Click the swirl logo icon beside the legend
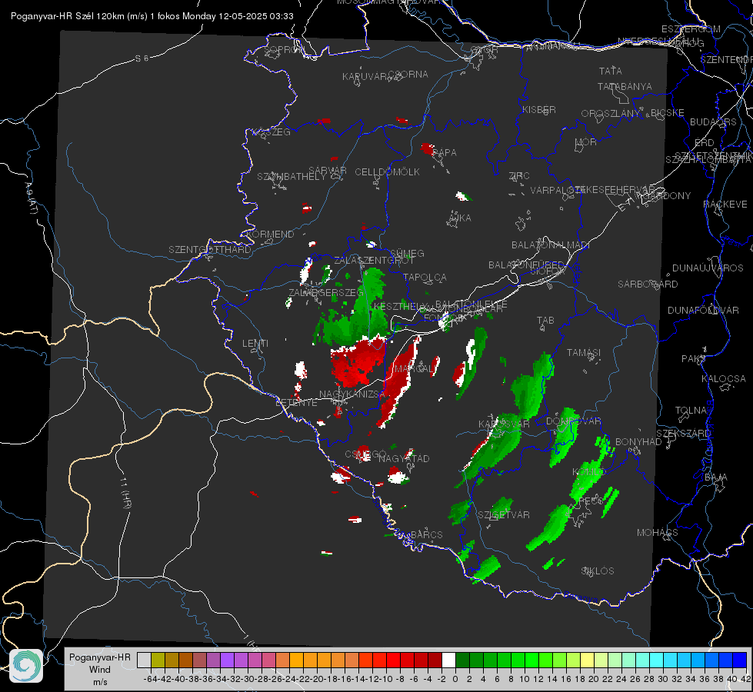 click(x=26, y=666)
